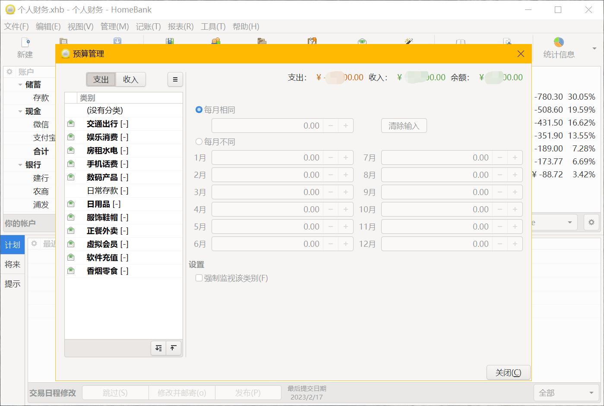Increase the 1月 budget with plus button

(x=346, y=158)
